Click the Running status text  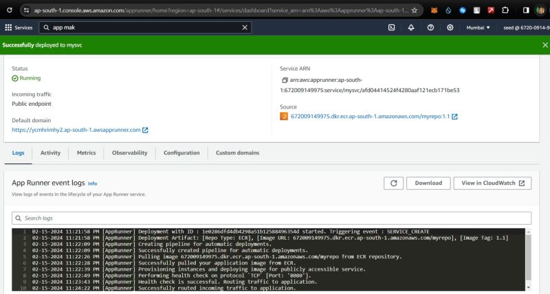click(30, 78)
